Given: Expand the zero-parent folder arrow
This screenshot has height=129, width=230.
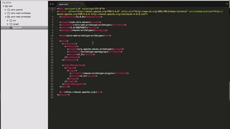Looking at the screenshot, I should 6,10.
